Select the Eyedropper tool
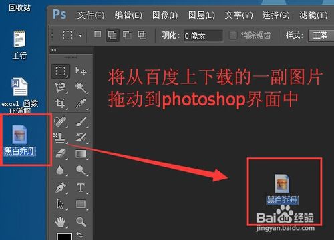Image resolution: width=334 pixels, height=240 pixels. (81, 103)
